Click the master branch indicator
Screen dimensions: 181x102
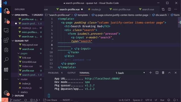16,100
